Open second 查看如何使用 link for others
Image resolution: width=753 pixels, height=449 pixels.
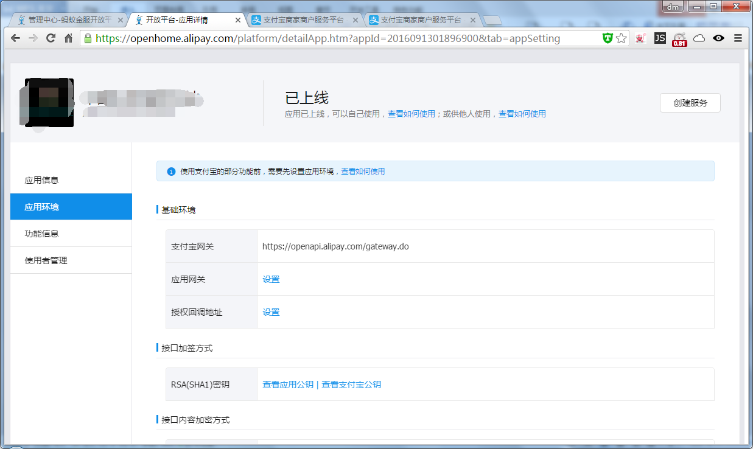point(522,114)
